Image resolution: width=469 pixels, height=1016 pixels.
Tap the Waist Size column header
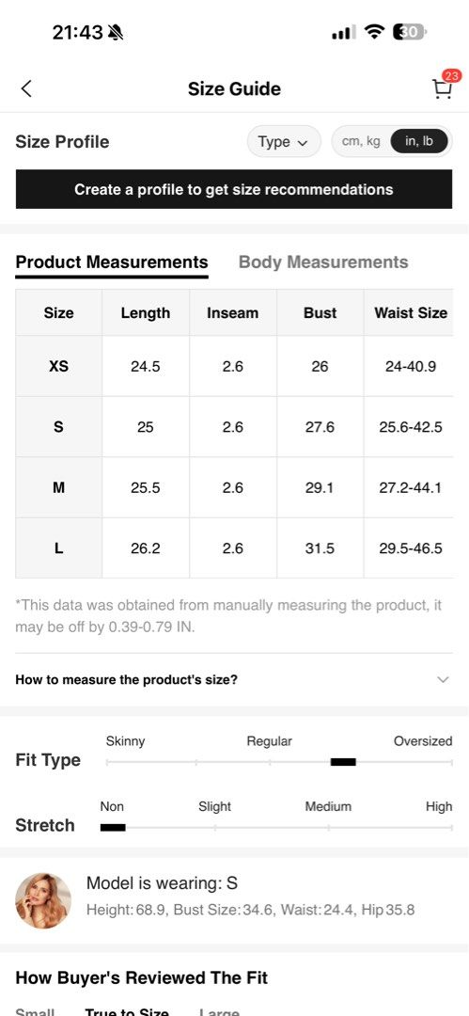(x=411, y=313)
